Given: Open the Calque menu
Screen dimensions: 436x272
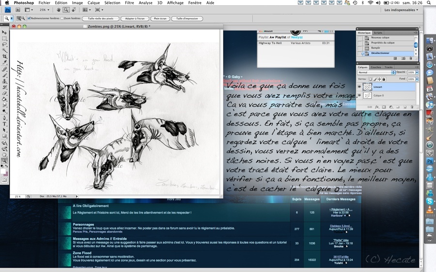Looking at the screenshot, I should 93,3.
